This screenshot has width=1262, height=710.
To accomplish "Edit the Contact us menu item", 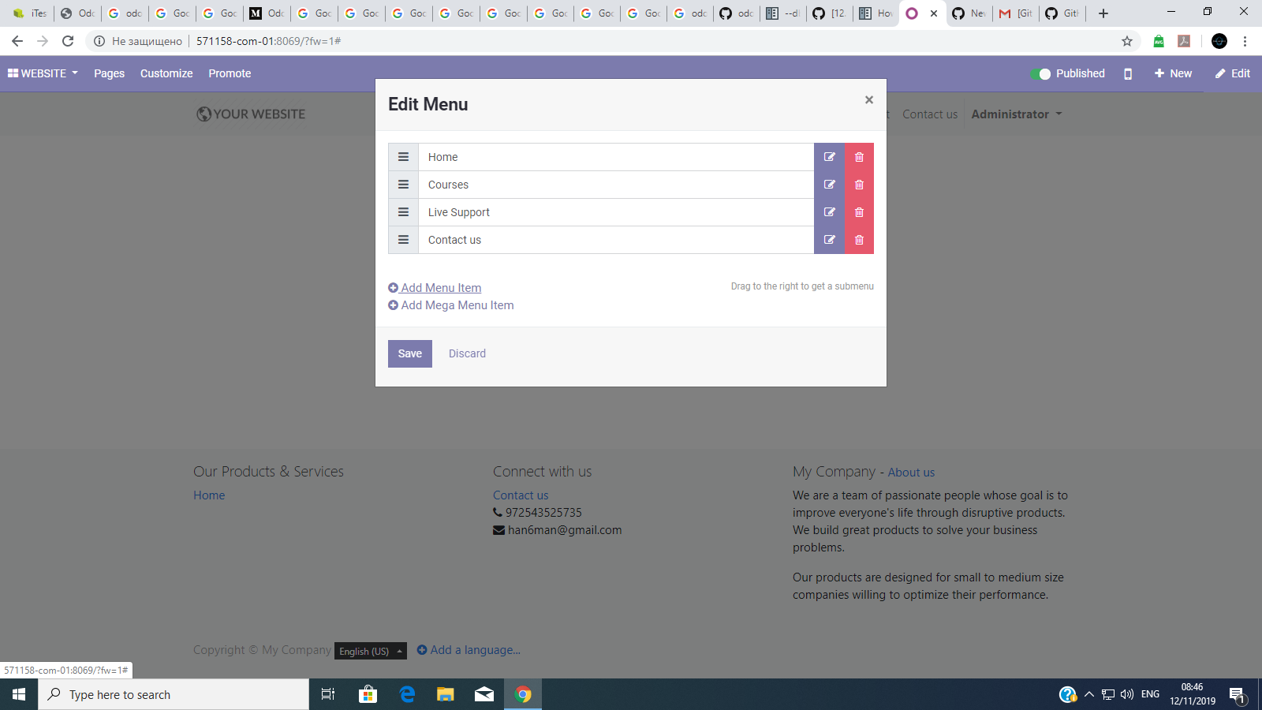I will pyautogui.click(x=830, y=240).
